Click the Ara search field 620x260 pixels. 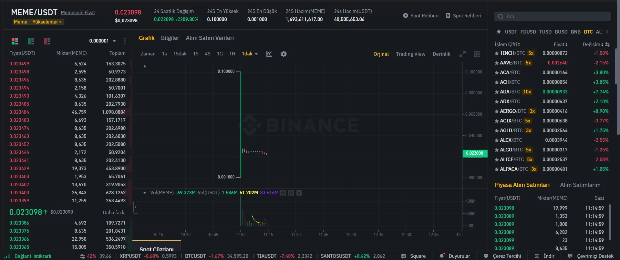(552, 16)
